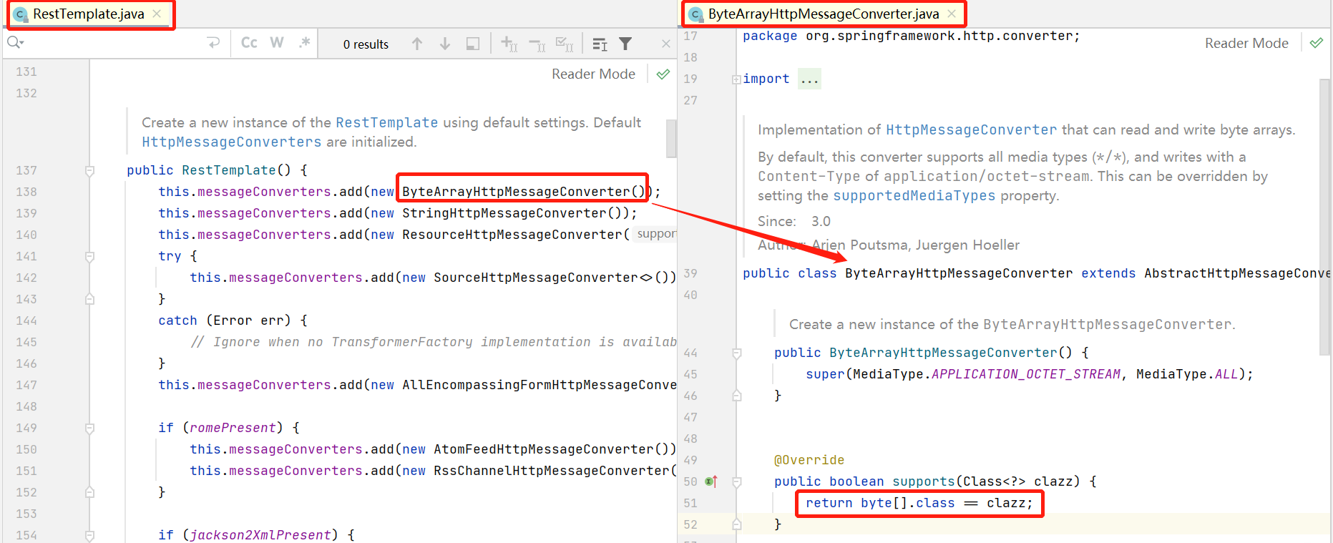
Task: Collapse if (romePresent) block at line 149
Action: pos(89,428)
